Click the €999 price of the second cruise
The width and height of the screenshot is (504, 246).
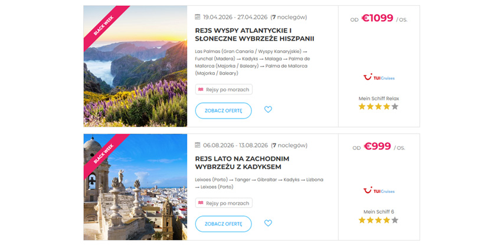[378, 147]
